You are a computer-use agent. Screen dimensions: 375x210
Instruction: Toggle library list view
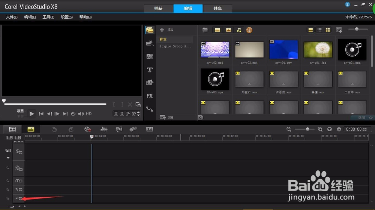click(319, 30)
